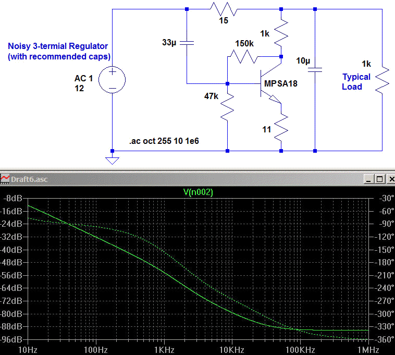Click the 33µ capacitor symbol
This screenshot has width=395, height=355.
click(187, 44)
